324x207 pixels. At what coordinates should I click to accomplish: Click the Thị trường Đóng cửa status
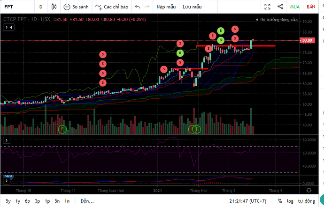[x=277, y=20]
